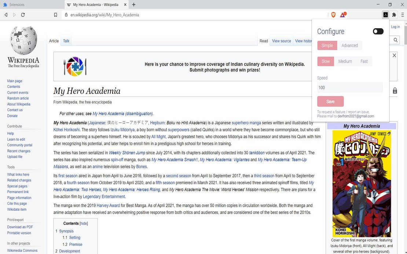Screen dimensions: 407x254
Task: Open the Izuku Midoriya article link
Action: [122, 130]
